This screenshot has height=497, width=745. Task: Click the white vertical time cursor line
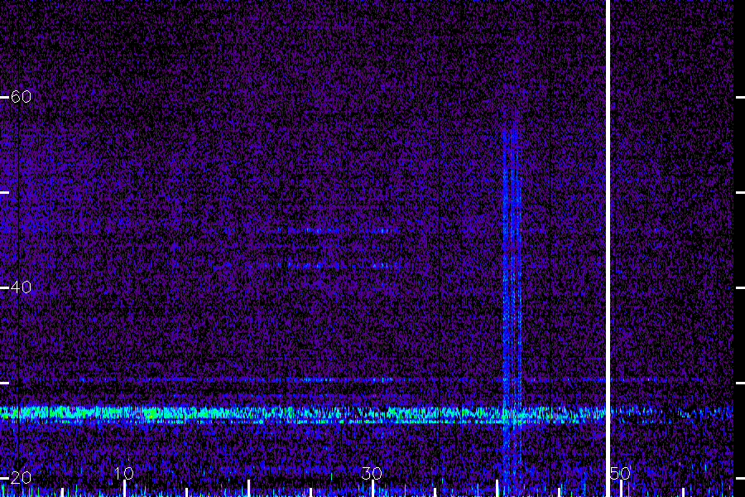[608, 248]
